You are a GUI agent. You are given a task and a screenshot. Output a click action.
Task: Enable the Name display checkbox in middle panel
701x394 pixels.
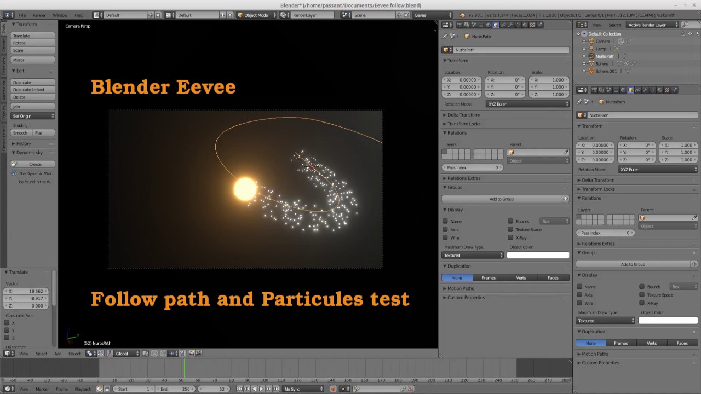pos(445,221)
